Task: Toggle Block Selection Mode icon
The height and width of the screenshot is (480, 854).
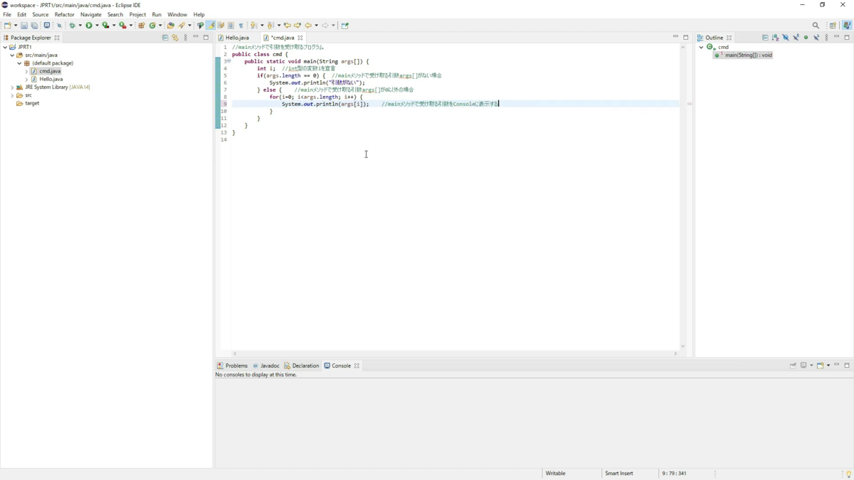Action: (x=231, y=26)
